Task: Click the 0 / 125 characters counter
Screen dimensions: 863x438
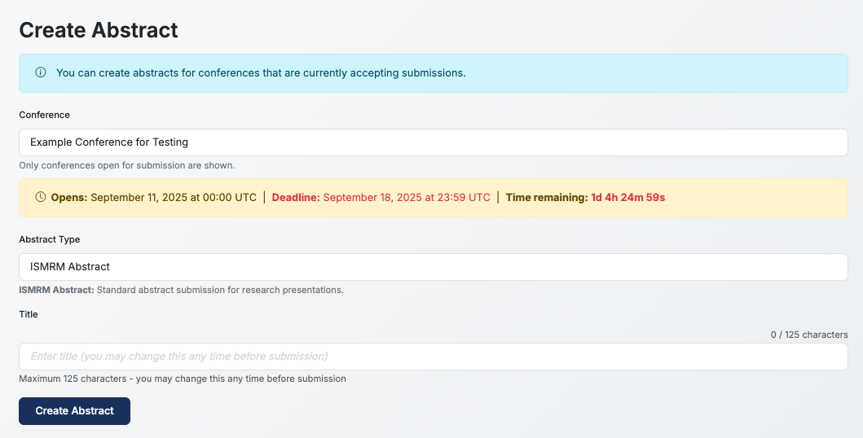Action: (x=808, y=335)
